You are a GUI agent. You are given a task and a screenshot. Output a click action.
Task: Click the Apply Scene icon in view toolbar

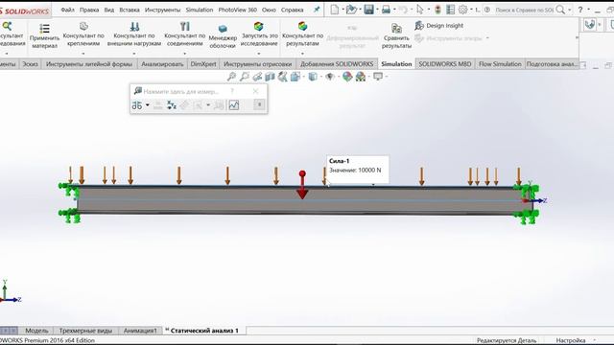pyautogui.click(x=361, y=77)
